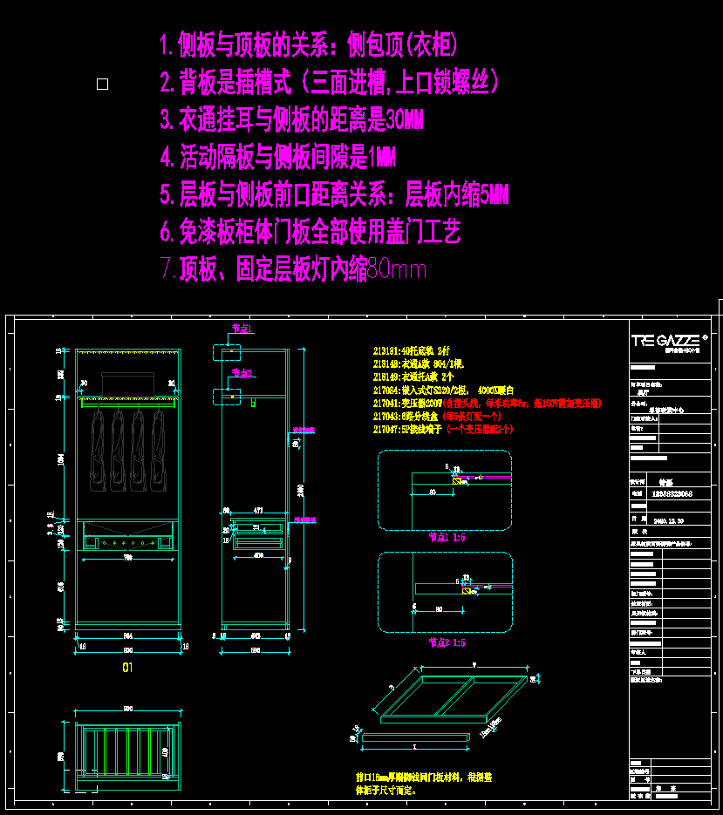723x815 pixels.
Task: Click the dashed detail box for 节点2 on the side view
Action: [227, 397]
